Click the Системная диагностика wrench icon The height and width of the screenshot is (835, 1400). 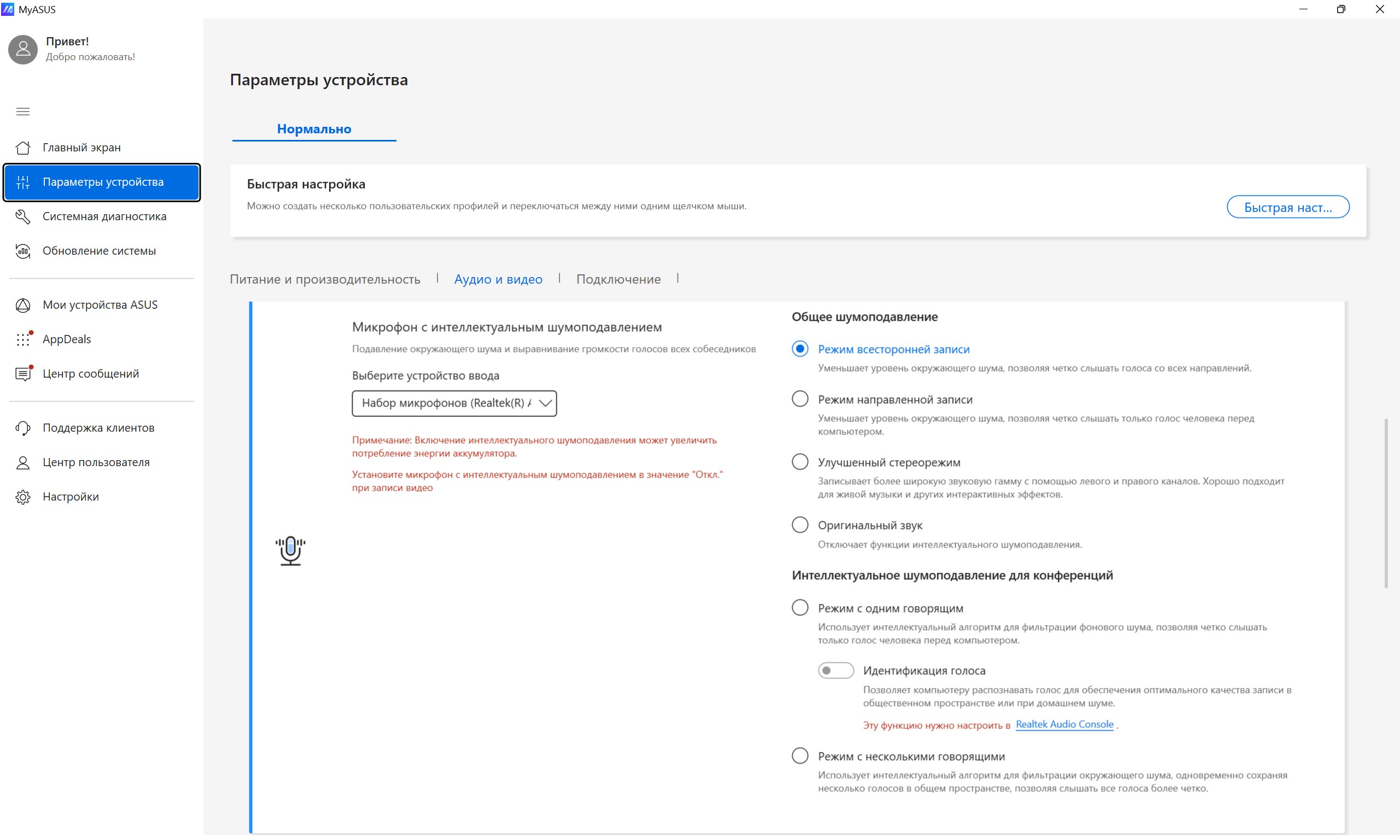[x=23, y=216]
